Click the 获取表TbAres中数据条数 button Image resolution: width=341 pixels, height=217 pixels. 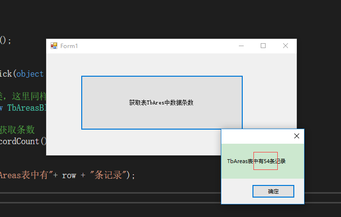click(x=162, y=102)
